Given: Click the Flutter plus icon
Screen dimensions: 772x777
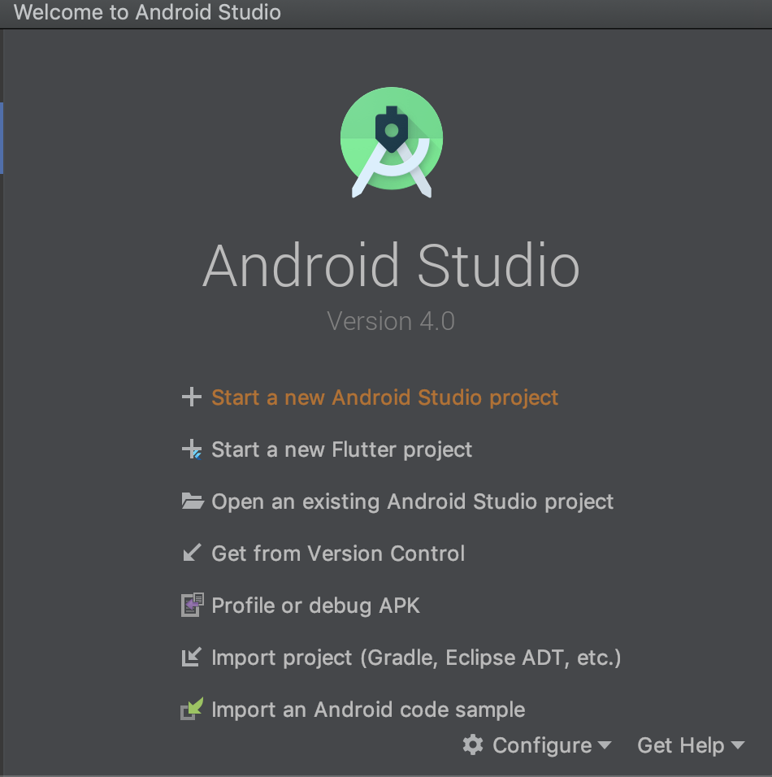Looking at the screenshot, I should [191, 449].
